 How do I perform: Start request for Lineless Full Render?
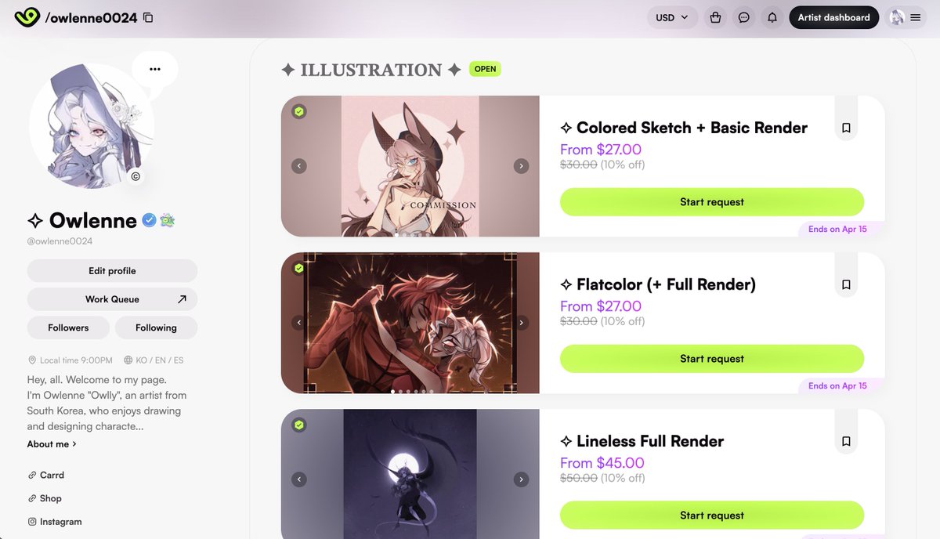pyautogui.click(x=711, y=515)
